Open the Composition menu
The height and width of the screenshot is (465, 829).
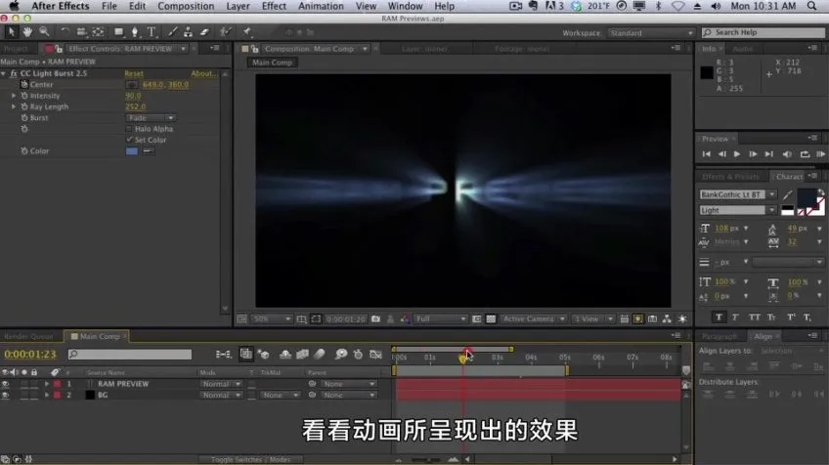(186, 6)
